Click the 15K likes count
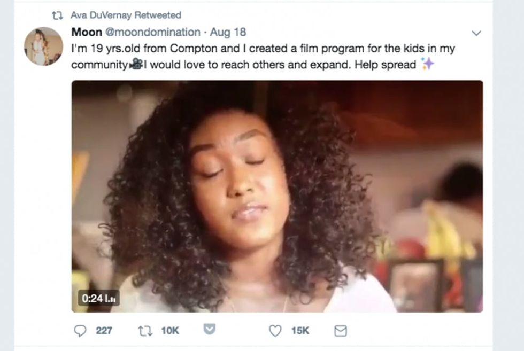 tap(300, 331)
